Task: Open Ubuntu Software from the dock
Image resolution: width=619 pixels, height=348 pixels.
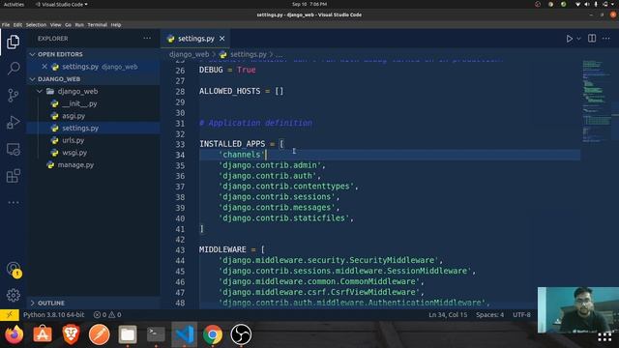Action: click(43, 334)
